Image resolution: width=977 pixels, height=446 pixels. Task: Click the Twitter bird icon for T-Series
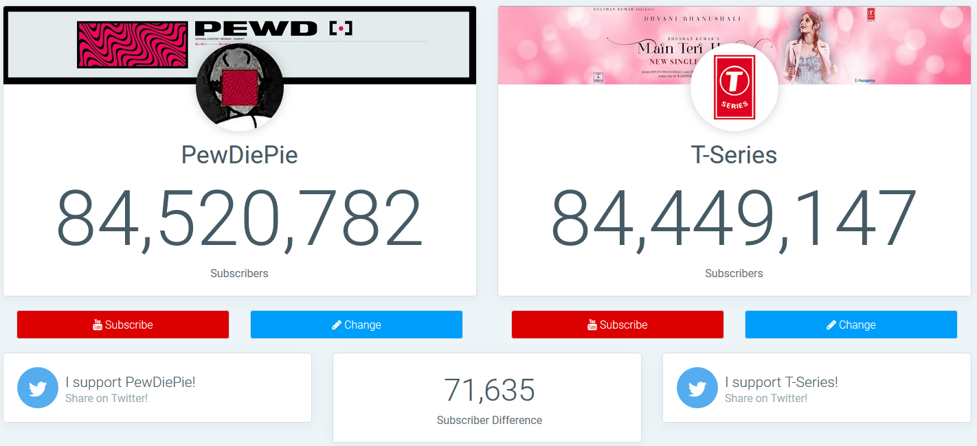point(697,388)
